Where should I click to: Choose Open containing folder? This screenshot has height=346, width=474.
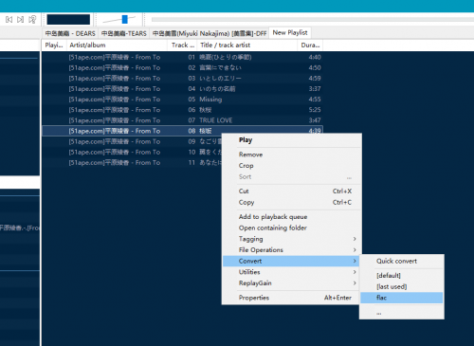[x=292, y=228]
